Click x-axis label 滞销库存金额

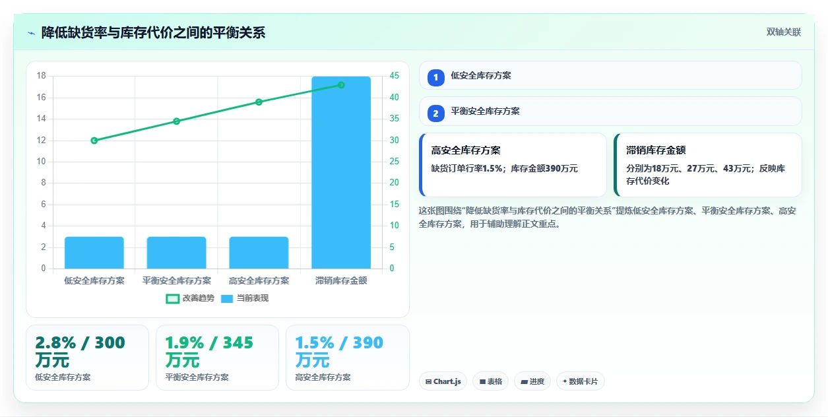pyautogui.click(x=341, y=280)
